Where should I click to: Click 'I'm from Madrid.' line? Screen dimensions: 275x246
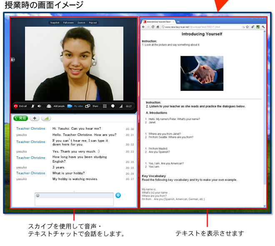point(158,148)
